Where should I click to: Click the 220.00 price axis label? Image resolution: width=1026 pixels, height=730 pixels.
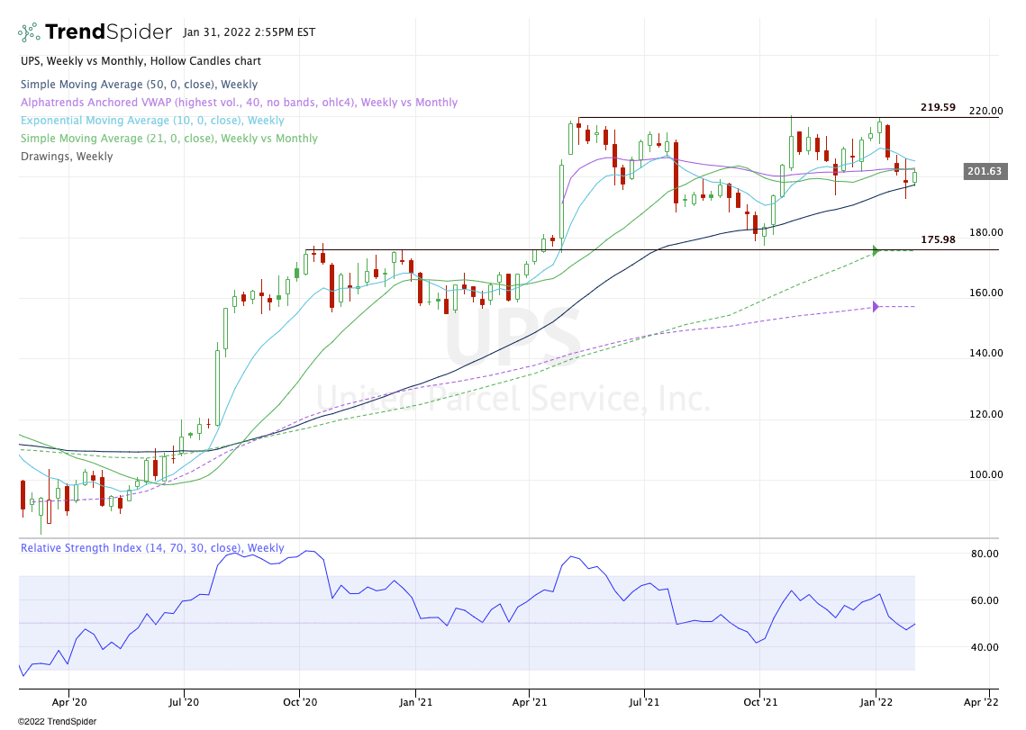[x=985, y=112]
